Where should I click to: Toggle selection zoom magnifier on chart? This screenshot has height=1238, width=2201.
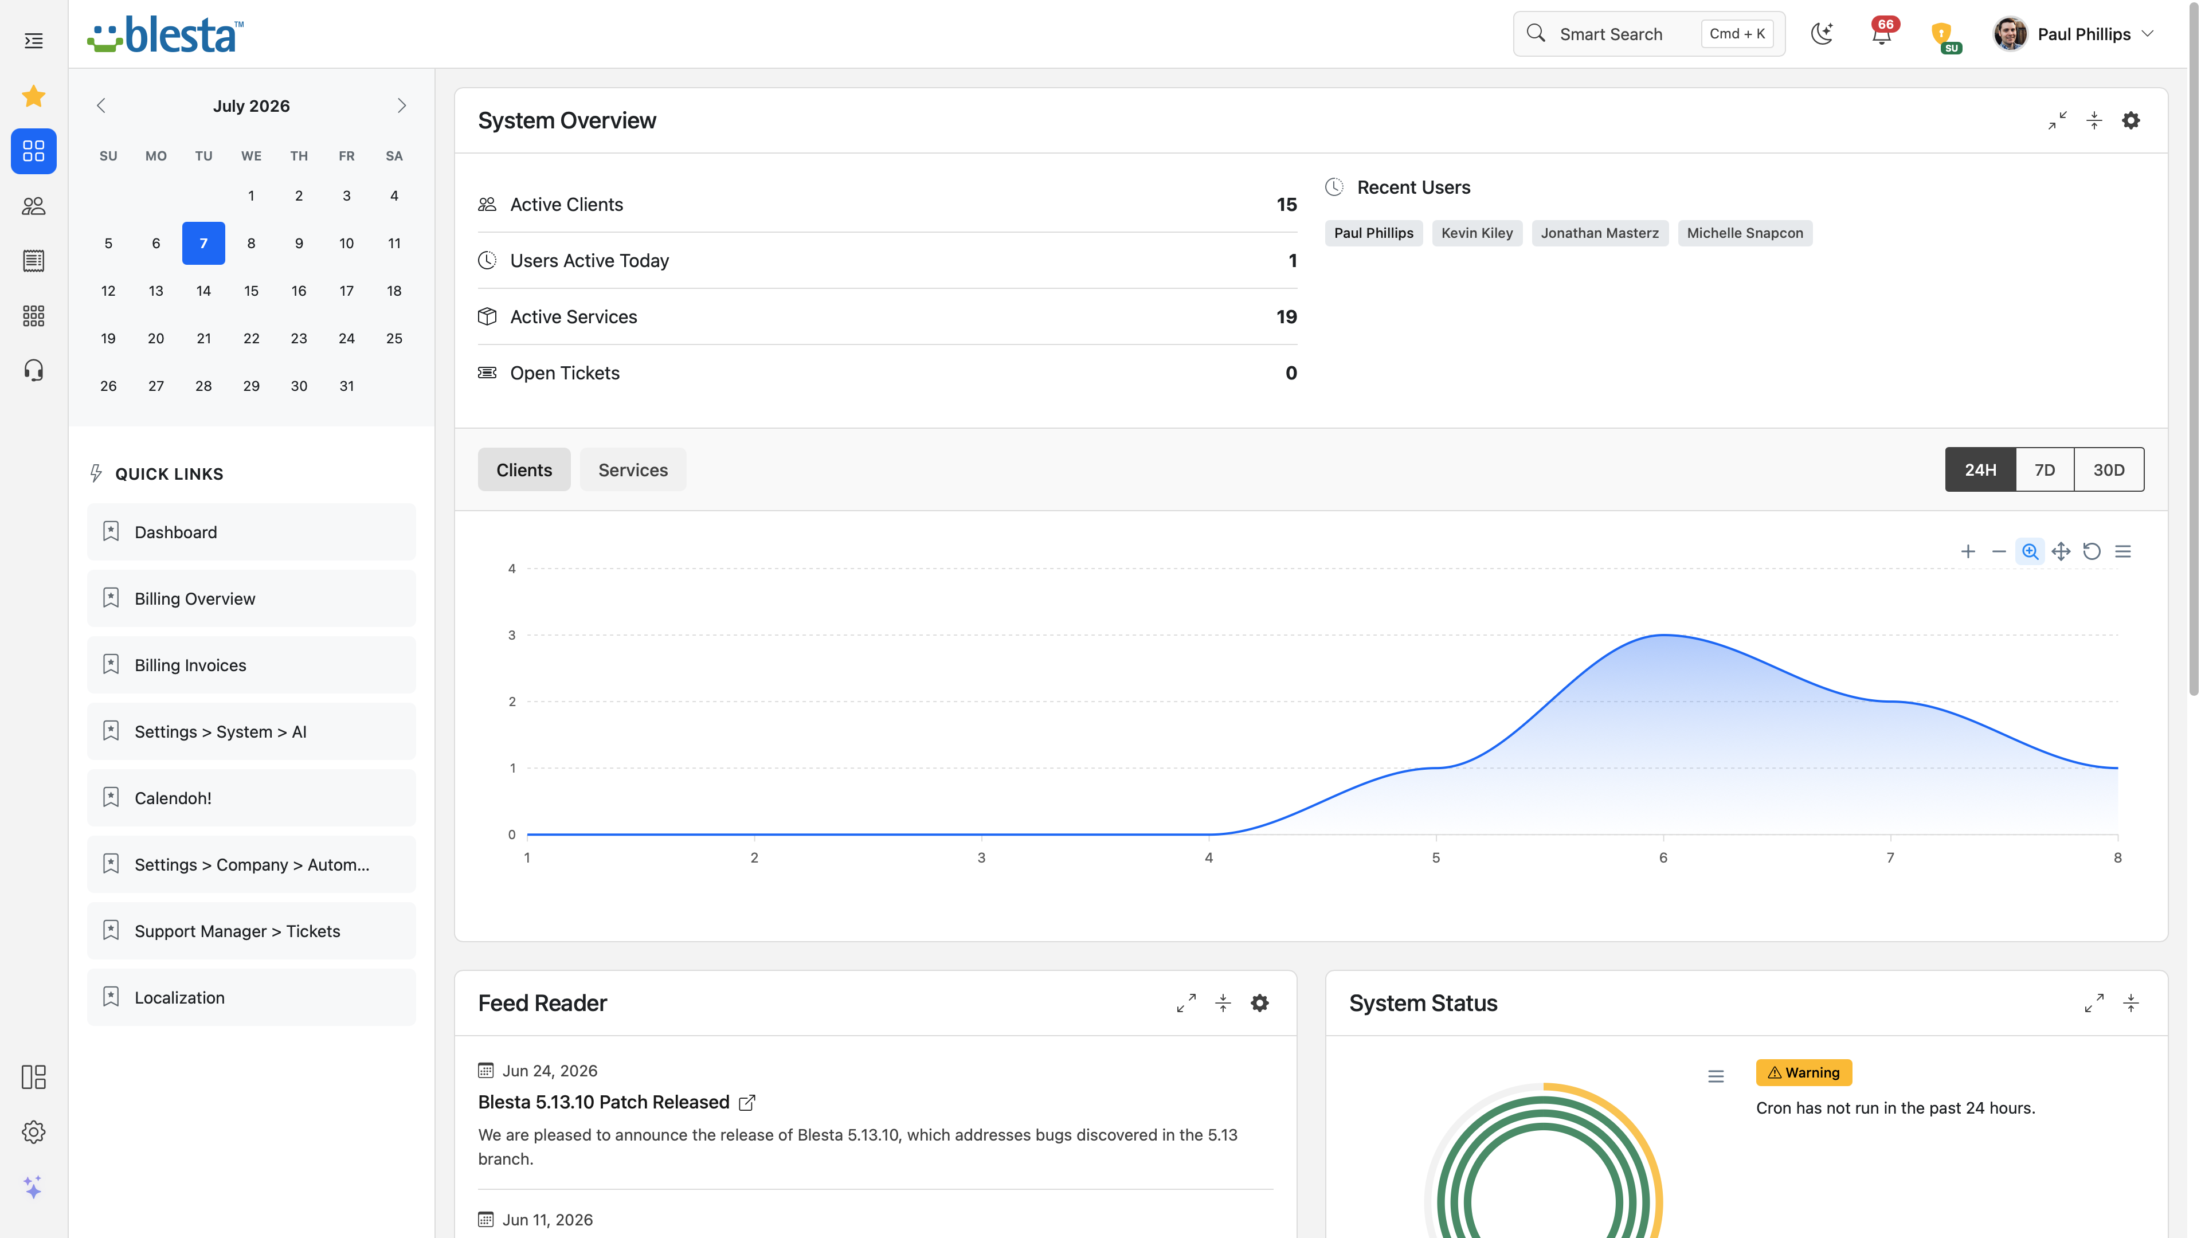point(2030,551)
